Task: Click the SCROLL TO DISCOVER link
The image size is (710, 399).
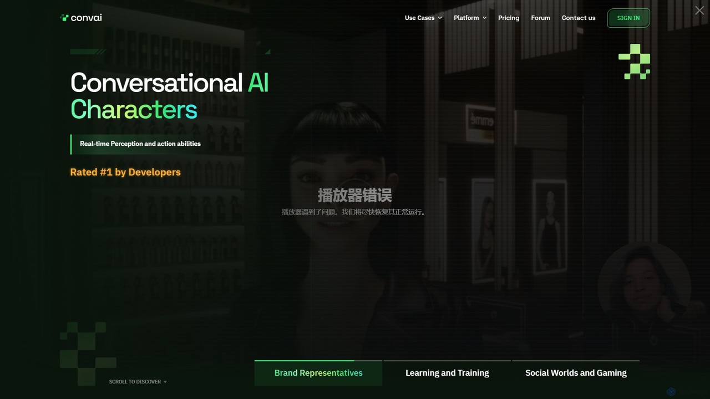Action: pyautogui.click(x=138, y=382)
